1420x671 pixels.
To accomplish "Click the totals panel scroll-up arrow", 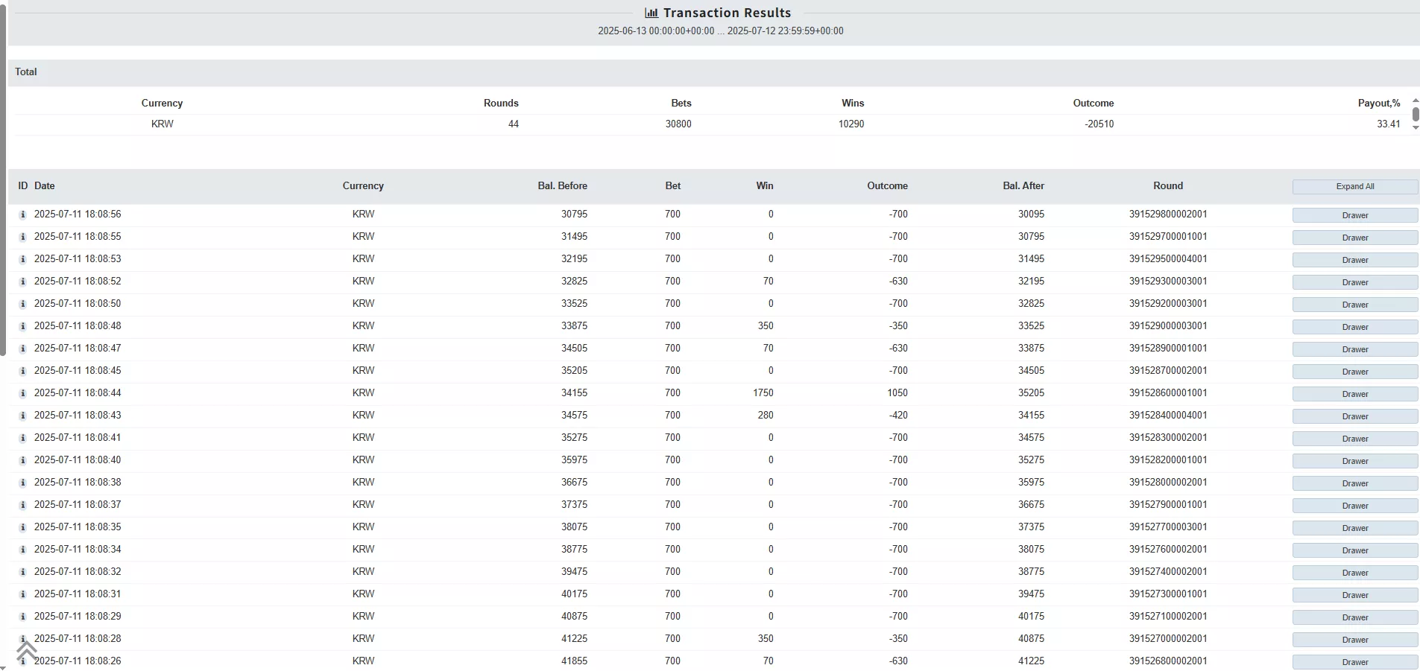I will pos(1416,100).
